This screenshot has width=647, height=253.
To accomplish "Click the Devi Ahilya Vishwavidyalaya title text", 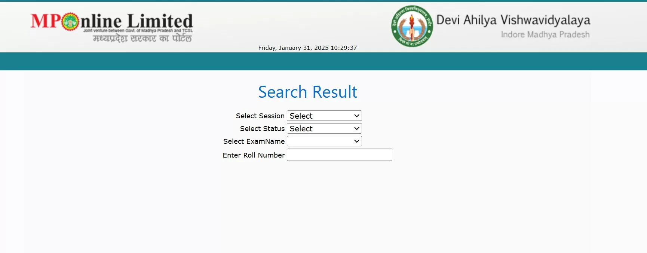I will pos(513,20).
